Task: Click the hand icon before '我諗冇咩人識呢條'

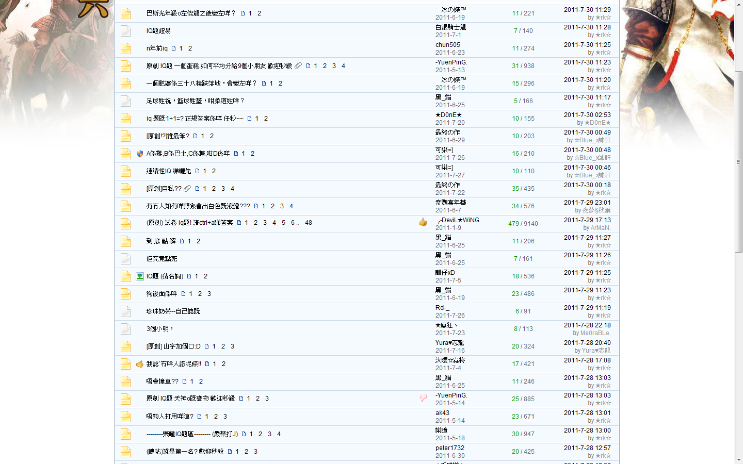Action: pos(140,364)
